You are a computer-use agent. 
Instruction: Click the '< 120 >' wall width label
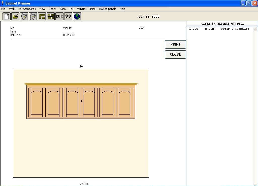[x=84, y=184]
